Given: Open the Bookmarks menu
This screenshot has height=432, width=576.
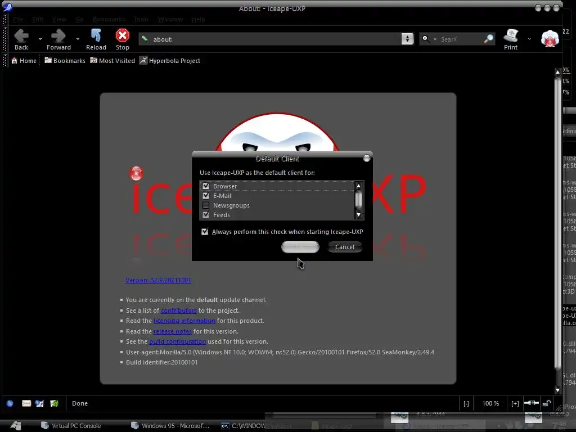Looking at the screenshot, I should 109,19.
